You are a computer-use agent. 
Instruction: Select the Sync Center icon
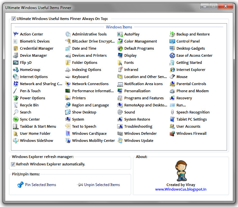point(16,119)
